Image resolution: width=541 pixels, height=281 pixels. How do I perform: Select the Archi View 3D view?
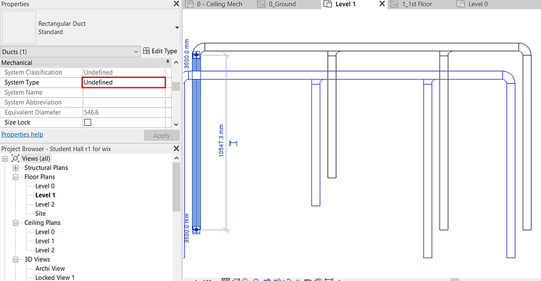coord(50,268)
